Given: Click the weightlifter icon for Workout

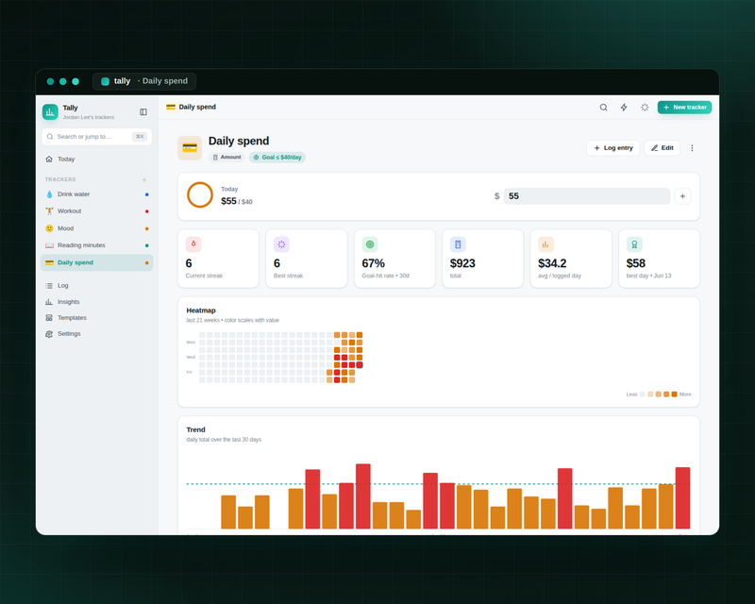Looking at the screenshot, I should tap(49, 211).
